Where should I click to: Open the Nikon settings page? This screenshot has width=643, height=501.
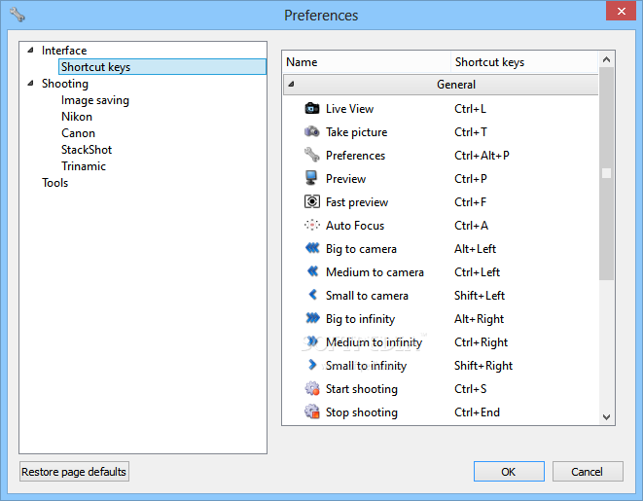pos(77,117)
